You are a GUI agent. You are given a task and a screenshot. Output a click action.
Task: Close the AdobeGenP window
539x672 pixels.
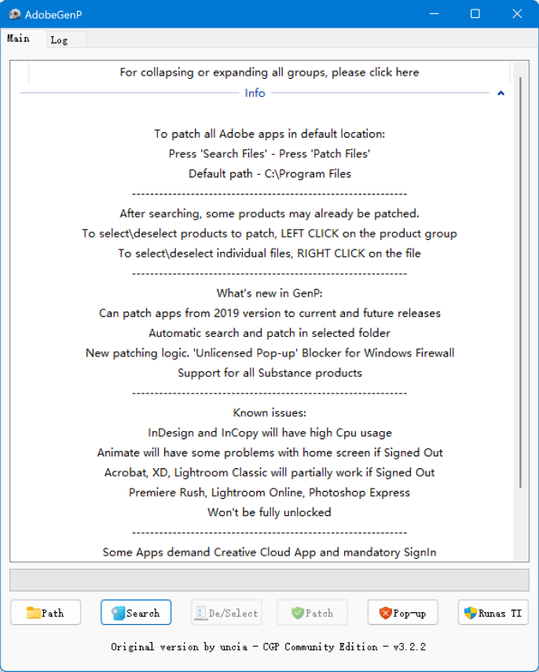516,14
